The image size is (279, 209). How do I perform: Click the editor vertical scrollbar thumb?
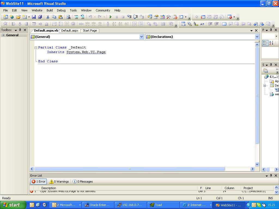[257, 95]
